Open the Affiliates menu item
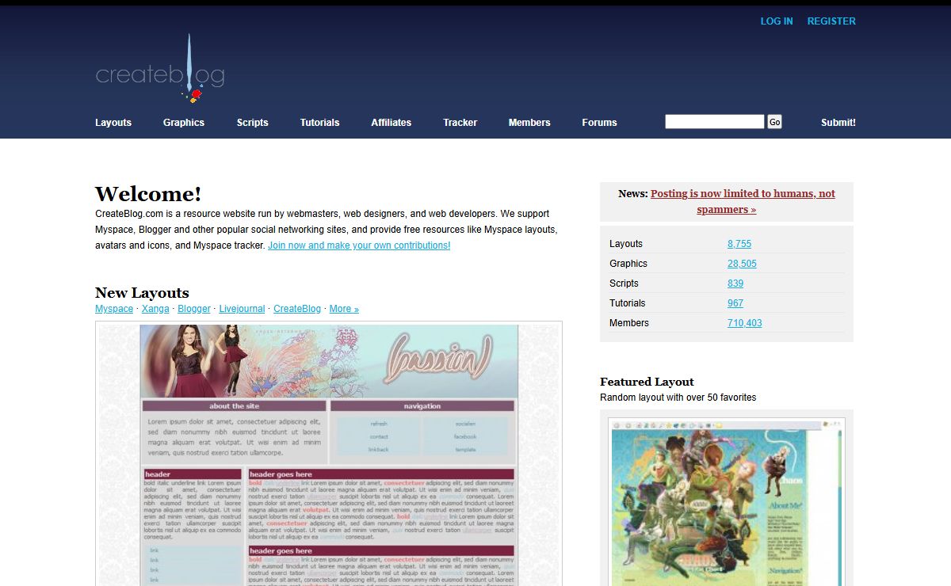 391,123
